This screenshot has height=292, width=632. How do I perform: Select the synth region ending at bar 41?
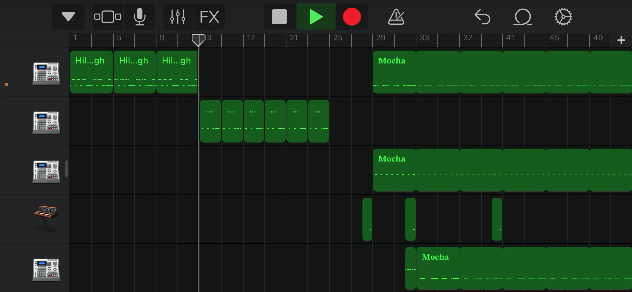coord(497,219)
